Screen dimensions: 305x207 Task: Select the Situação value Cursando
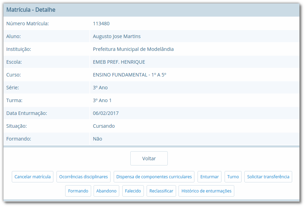(104, 126)
